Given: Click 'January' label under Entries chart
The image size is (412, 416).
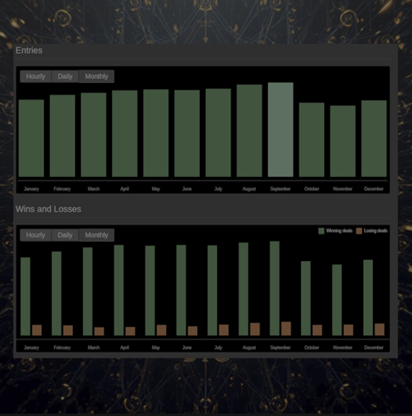Looking at the screenshot, I should [32, 189].
